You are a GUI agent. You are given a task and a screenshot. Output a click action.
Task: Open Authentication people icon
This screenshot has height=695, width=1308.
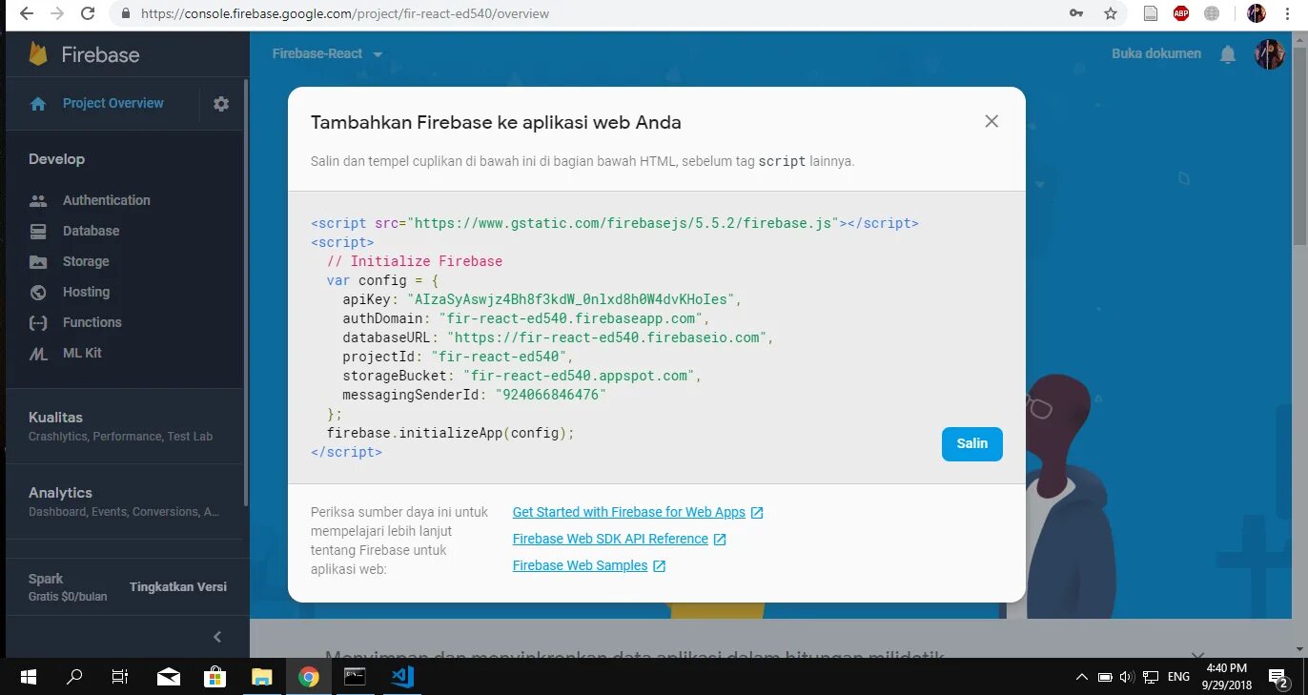pos(38,200)
